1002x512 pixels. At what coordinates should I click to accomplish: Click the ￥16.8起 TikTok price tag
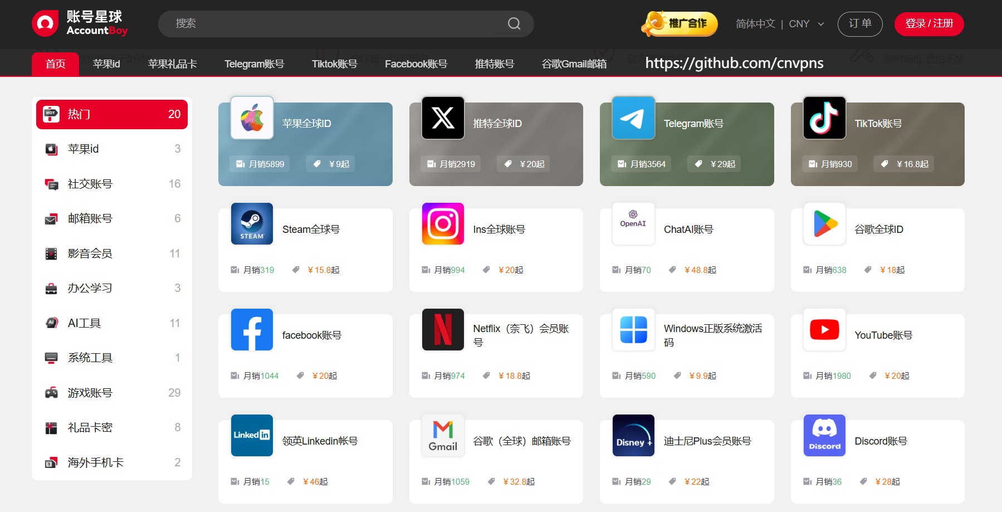pyautogui.click(x=904, y=164)
